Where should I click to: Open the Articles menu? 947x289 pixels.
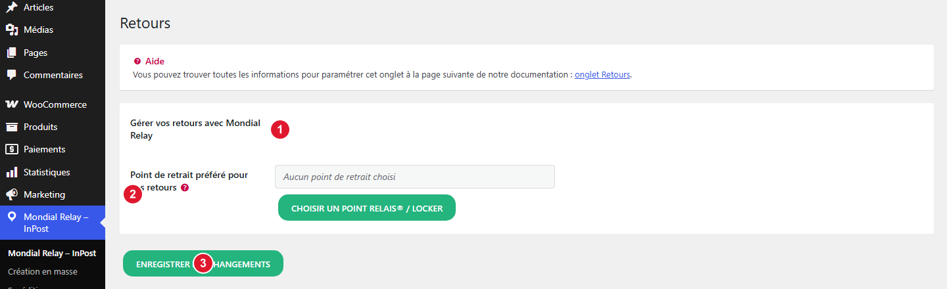click(53, 7)
